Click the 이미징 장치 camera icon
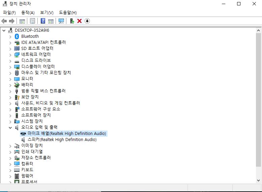The image size is (262, 192). tap(17, 146)
